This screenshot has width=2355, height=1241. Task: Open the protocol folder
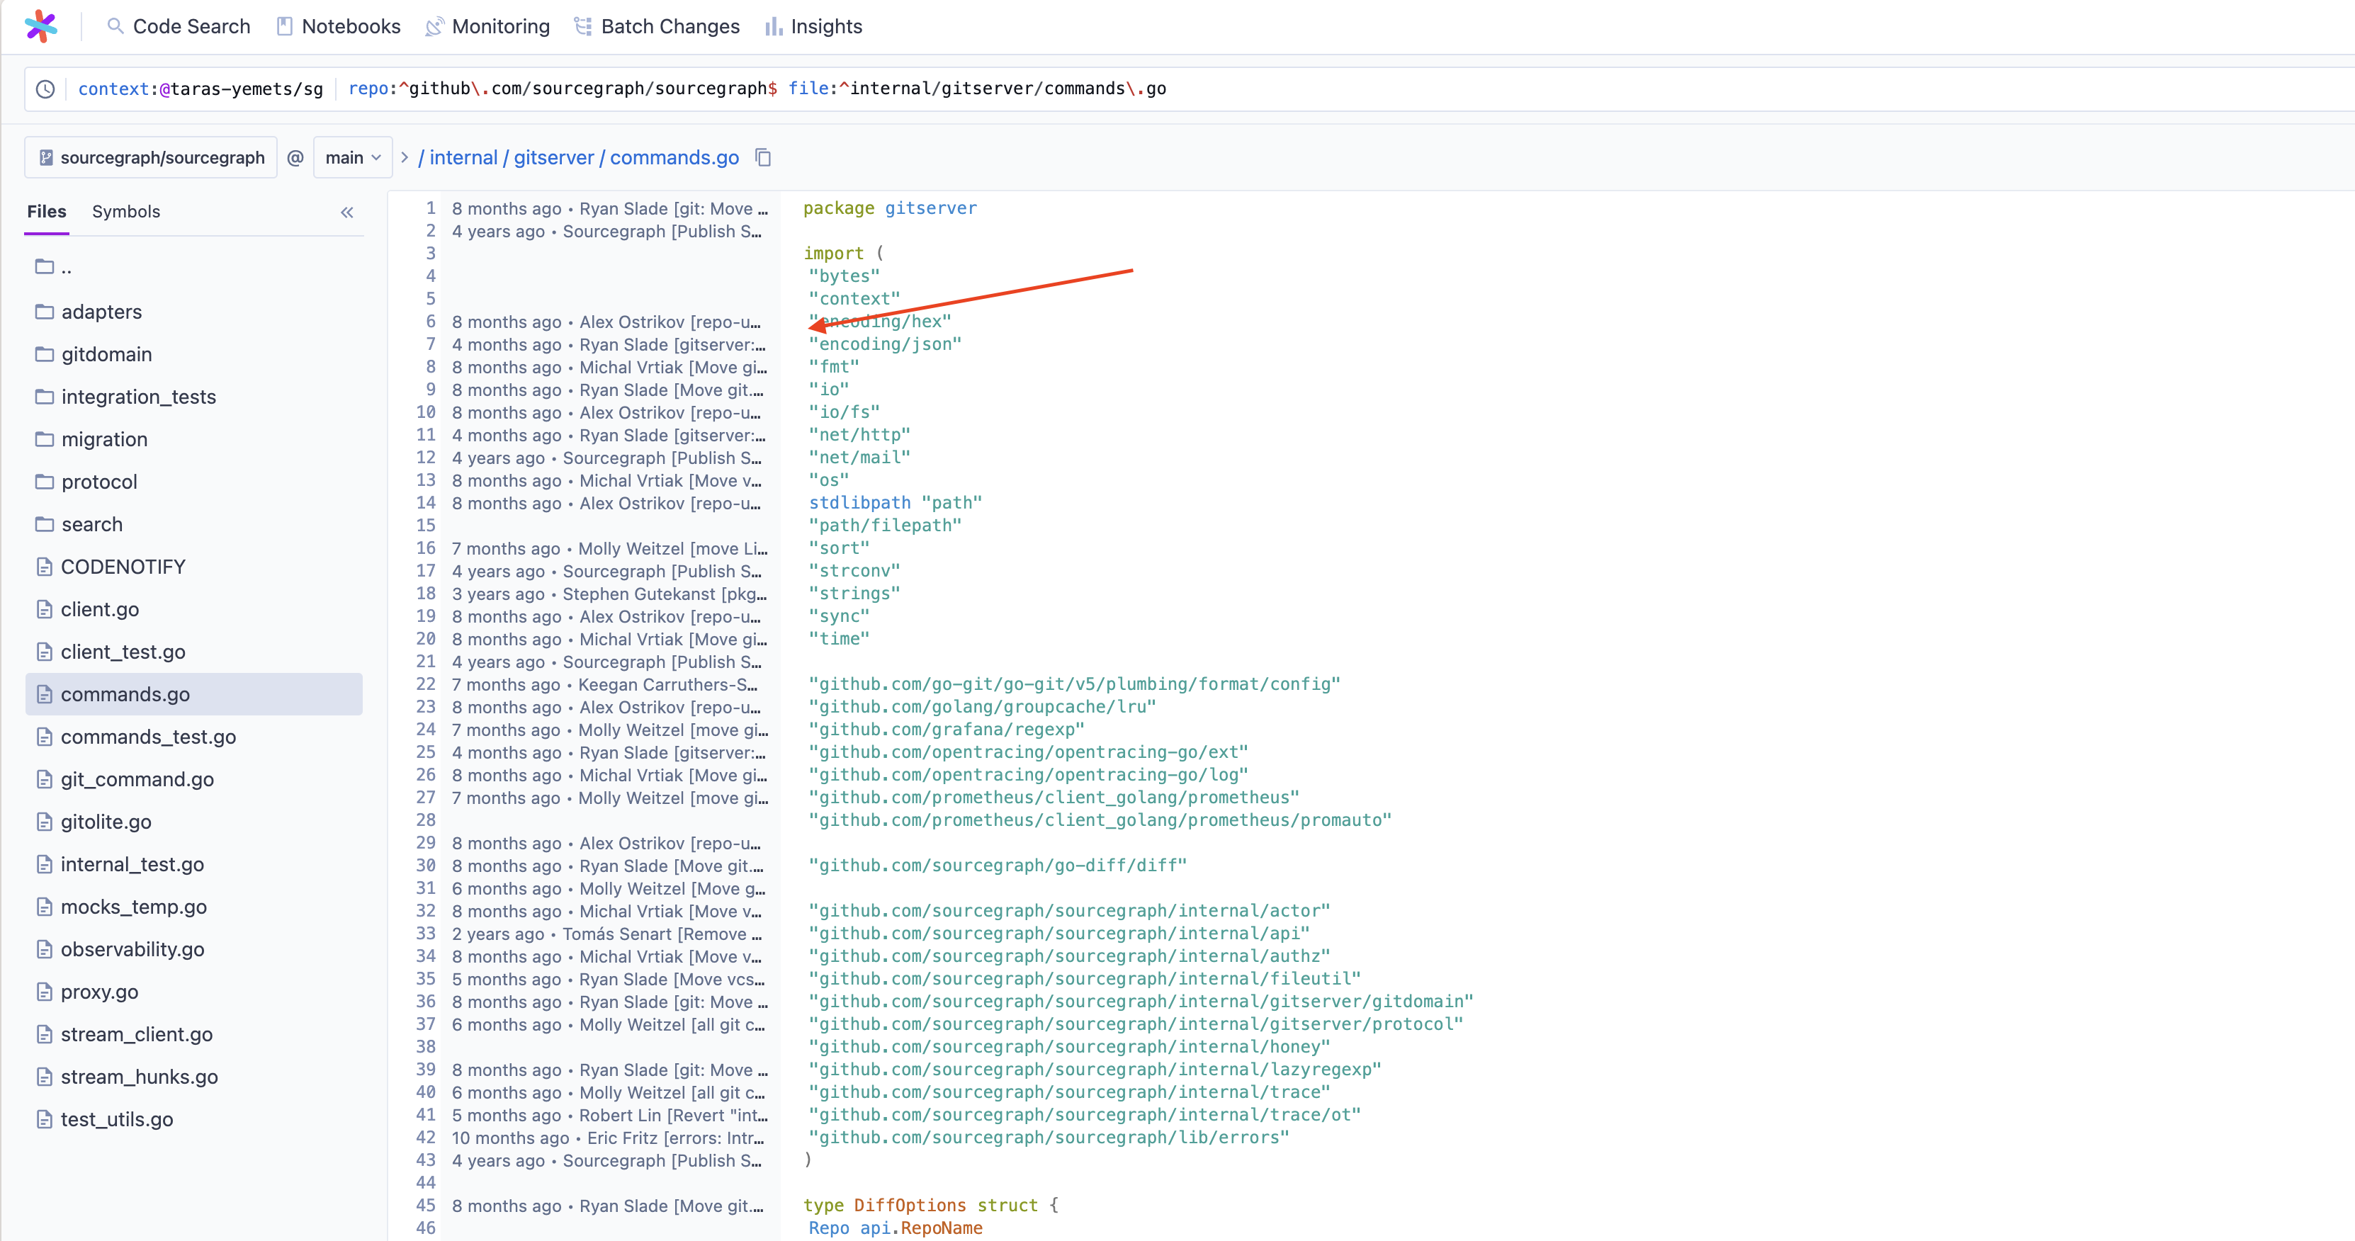[98, 482]
